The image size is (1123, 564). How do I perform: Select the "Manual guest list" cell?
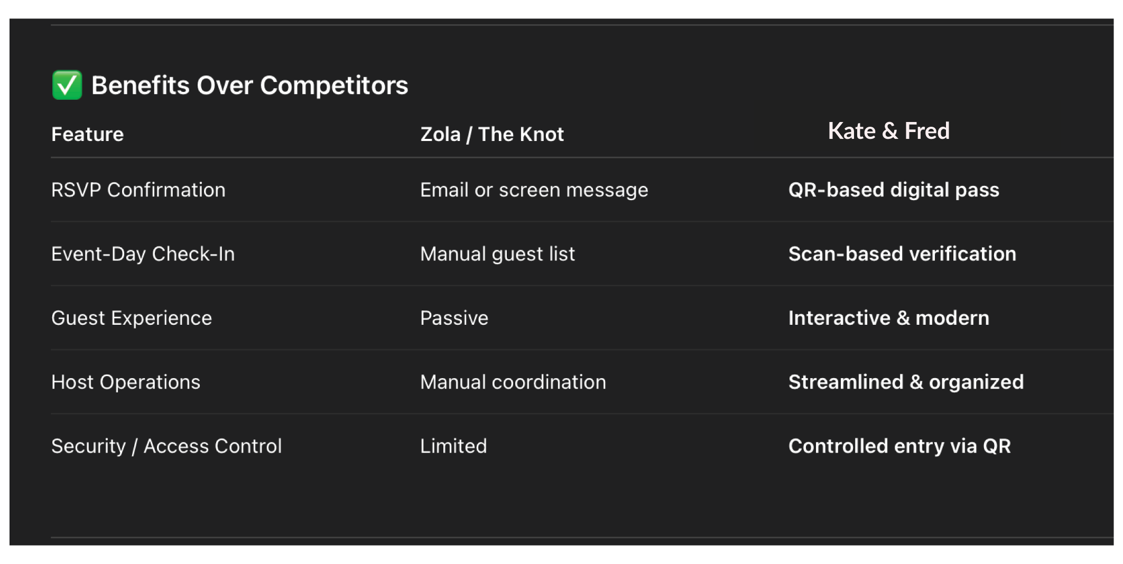point(497,254)
